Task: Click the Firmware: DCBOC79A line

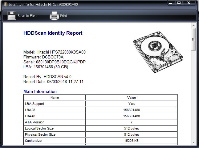Action: pyautogui.click(x=43, y=57)
